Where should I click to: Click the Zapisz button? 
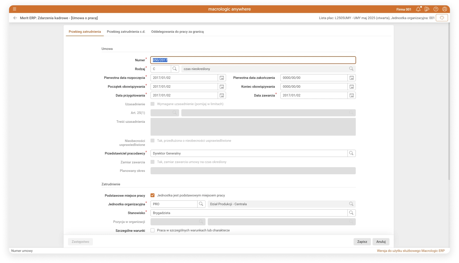point(362,242)
